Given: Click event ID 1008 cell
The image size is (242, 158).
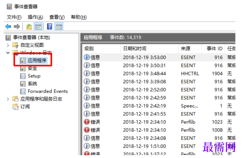Looking at the screenshot, I should click(217, 130).
